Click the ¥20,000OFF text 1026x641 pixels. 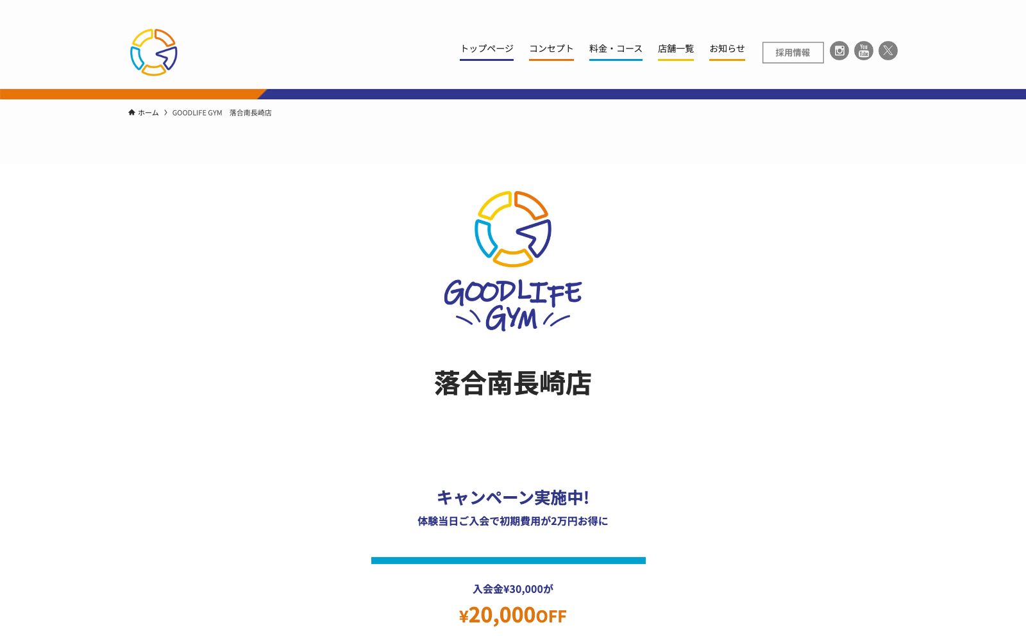point(513,615)
